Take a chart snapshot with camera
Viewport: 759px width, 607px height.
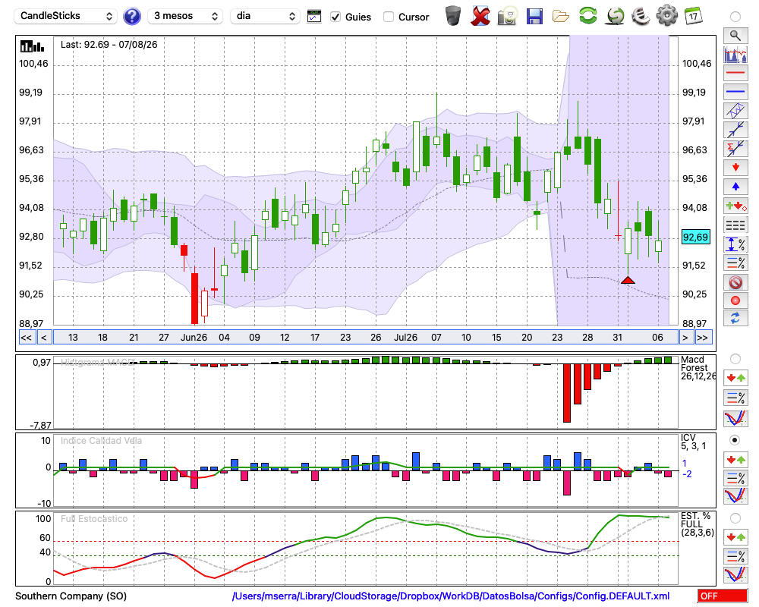pyautogui.click(x=507, y=16)
